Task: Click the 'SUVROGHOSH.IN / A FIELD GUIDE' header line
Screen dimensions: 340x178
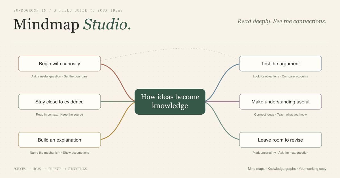Action: (68, 10)
